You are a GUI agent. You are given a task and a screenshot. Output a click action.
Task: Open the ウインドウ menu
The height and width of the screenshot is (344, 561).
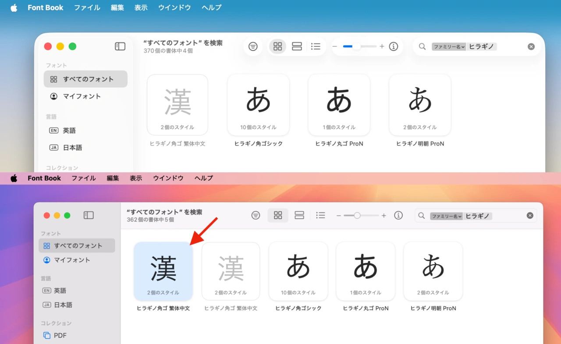(x=174, y=7)
